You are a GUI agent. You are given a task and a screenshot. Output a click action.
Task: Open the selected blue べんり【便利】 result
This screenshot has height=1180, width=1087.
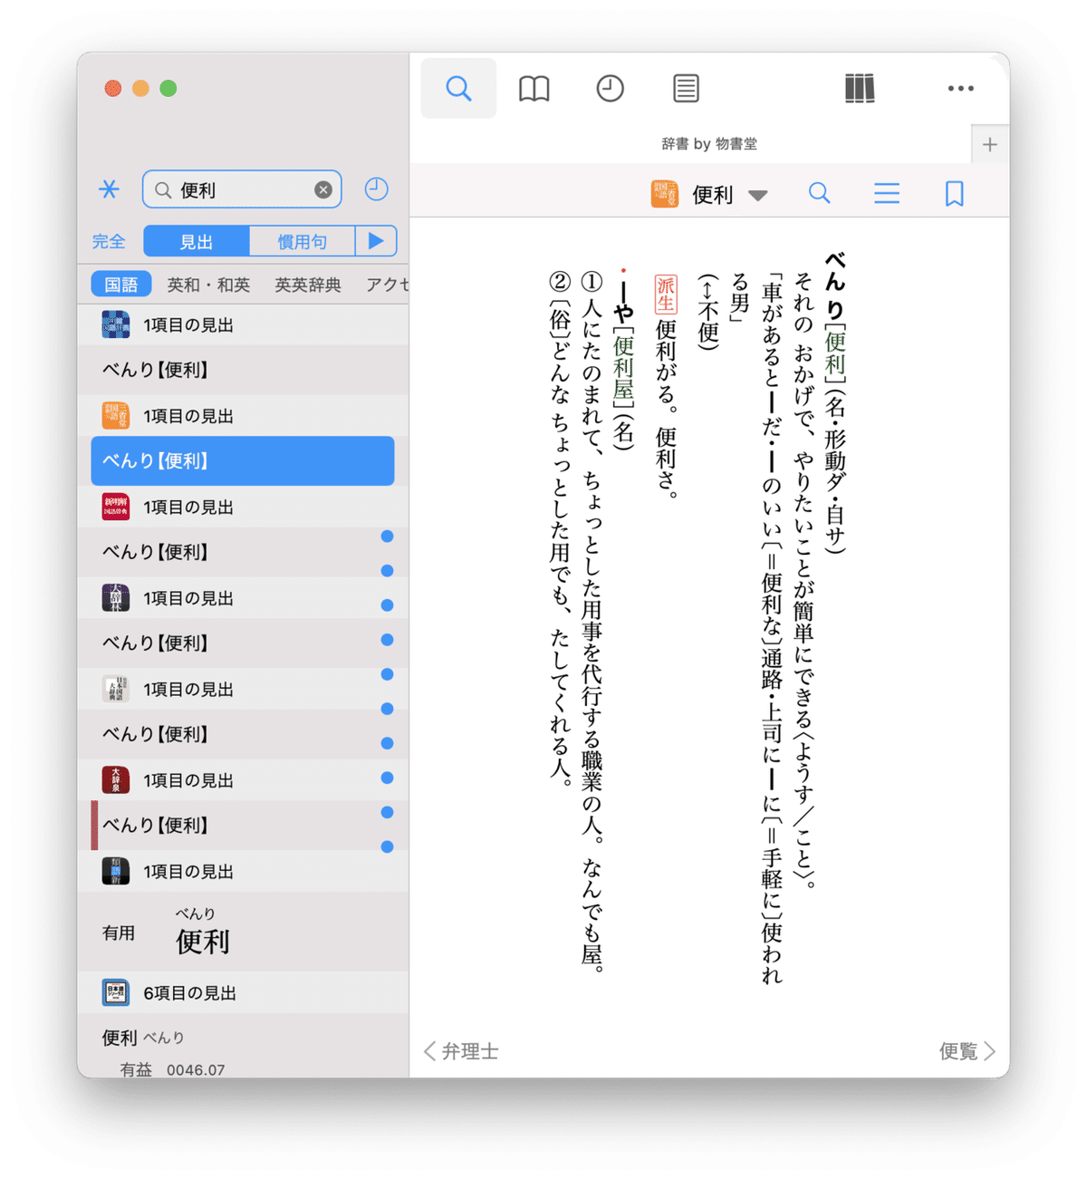(243, 460)
